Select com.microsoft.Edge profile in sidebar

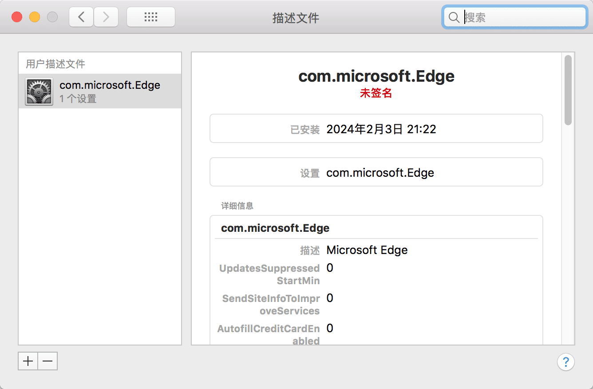tap(110, 91)
